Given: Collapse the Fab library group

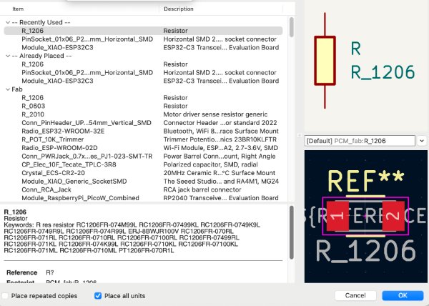Looking at the screenshot, I should tap(8, 89).
